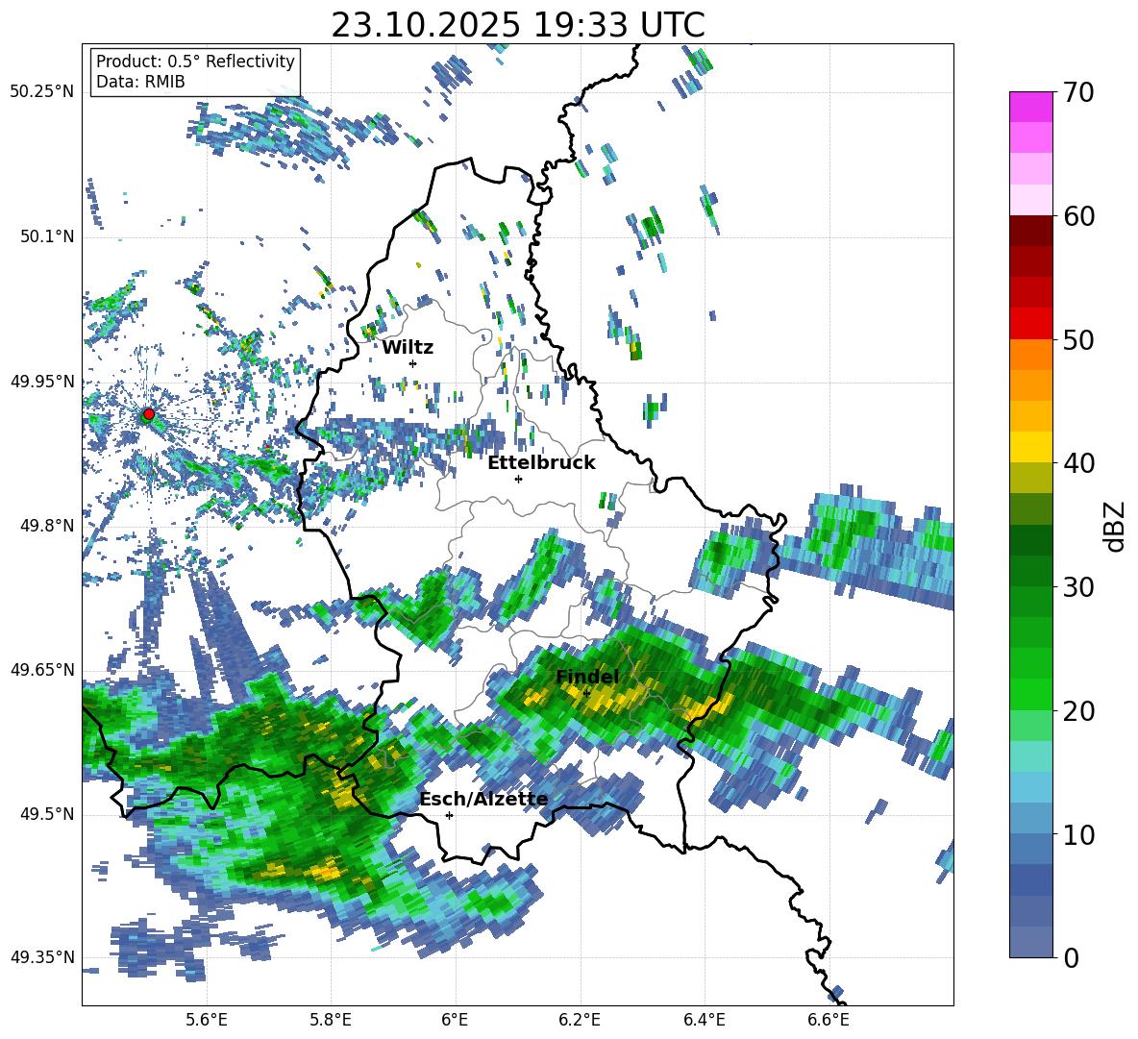Click the colorbar value 20
The height and width of the screenshot is (1039, 1138).
1078,710
